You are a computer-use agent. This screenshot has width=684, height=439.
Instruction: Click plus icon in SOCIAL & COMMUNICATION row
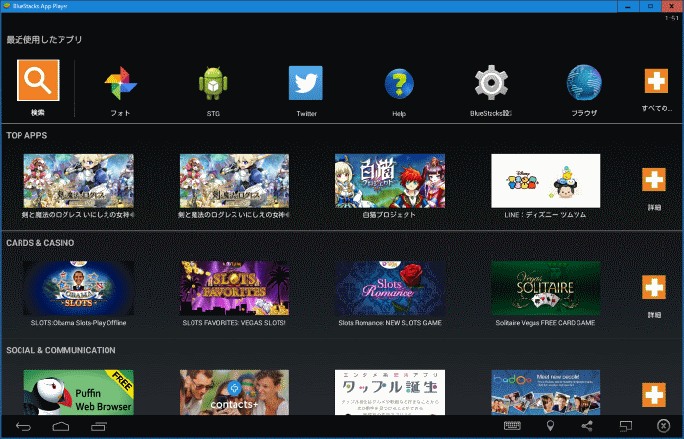(654, 394)
